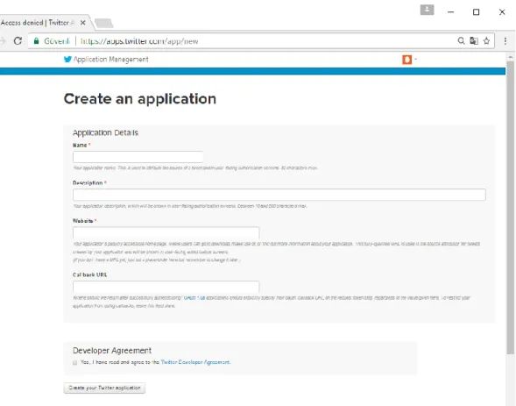Click the apps.twitter.com URL text
This screenshot has height=406, width=516.
click(139, 41)
